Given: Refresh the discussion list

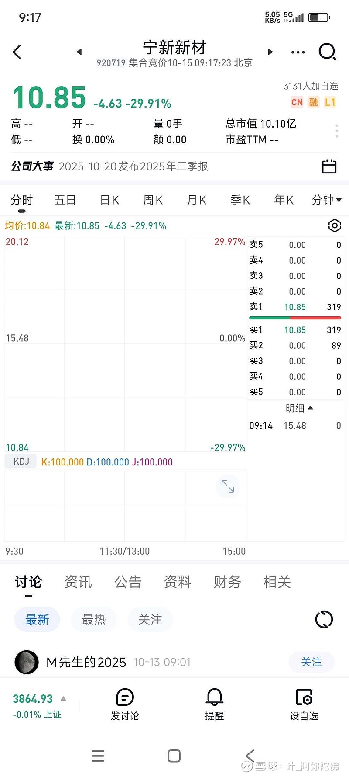Looking at the screenshot, I should 324,619.
